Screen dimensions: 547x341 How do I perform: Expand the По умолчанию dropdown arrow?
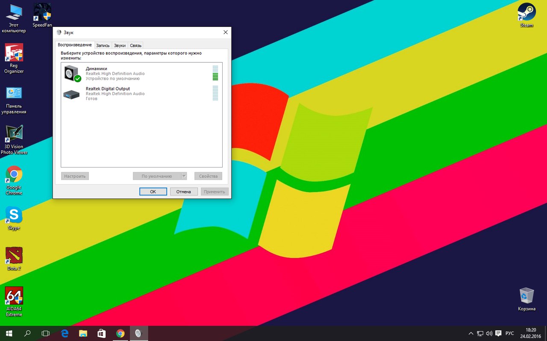pyautogui.click(x=184, y=176)
